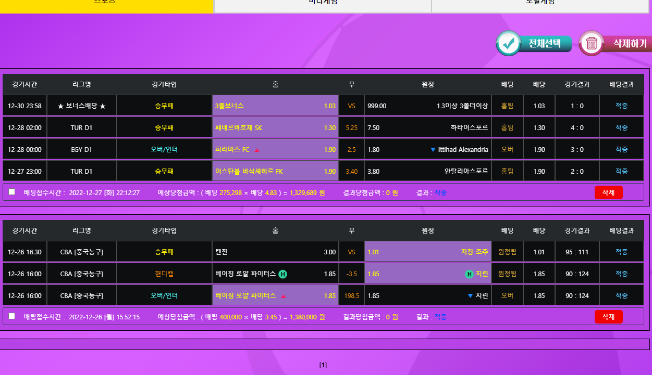Click the checkmark icon on 전체선택
The width and height of the screenshot is (652, 375).
509,44
